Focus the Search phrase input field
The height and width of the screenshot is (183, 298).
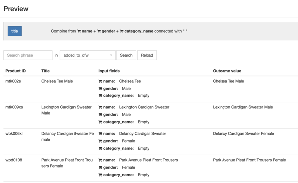tap(28, 55)
